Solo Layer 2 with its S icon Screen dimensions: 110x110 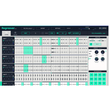[5, 50]
